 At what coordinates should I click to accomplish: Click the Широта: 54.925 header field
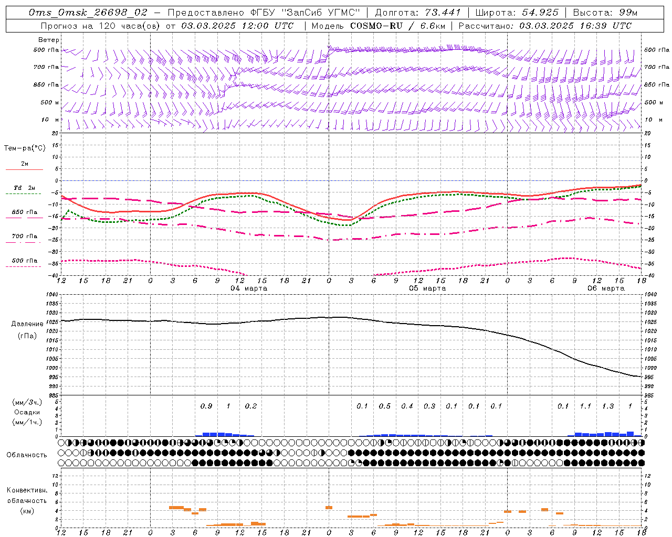click(x=517, y=13)
